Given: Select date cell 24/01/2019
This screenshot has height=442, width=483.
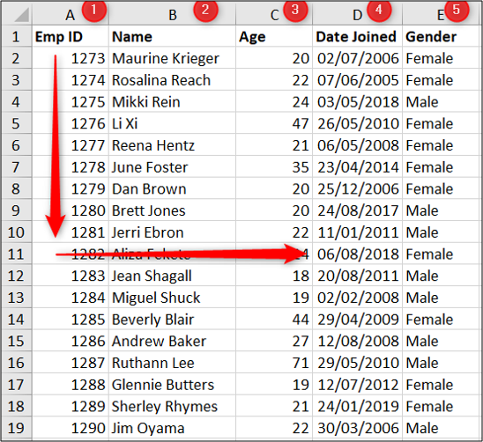Looking at the screenshot, I should 357,406.
